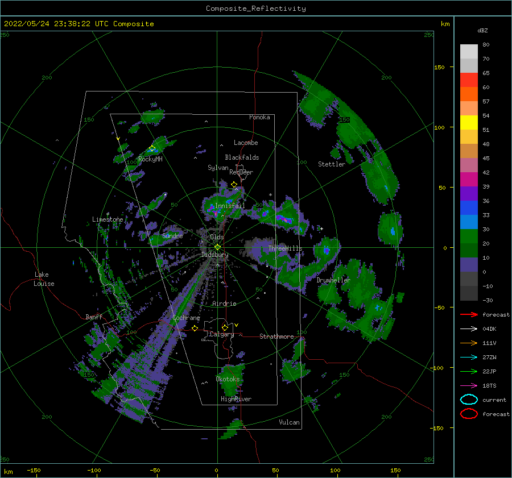Click the 150 label on right axis
512x478 pixels.
(x=439, y=67)
